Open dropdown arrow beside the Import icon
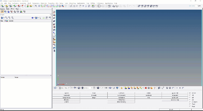This screenshot has height=111, width=203. pyautogui.click(x=16, y=6)
